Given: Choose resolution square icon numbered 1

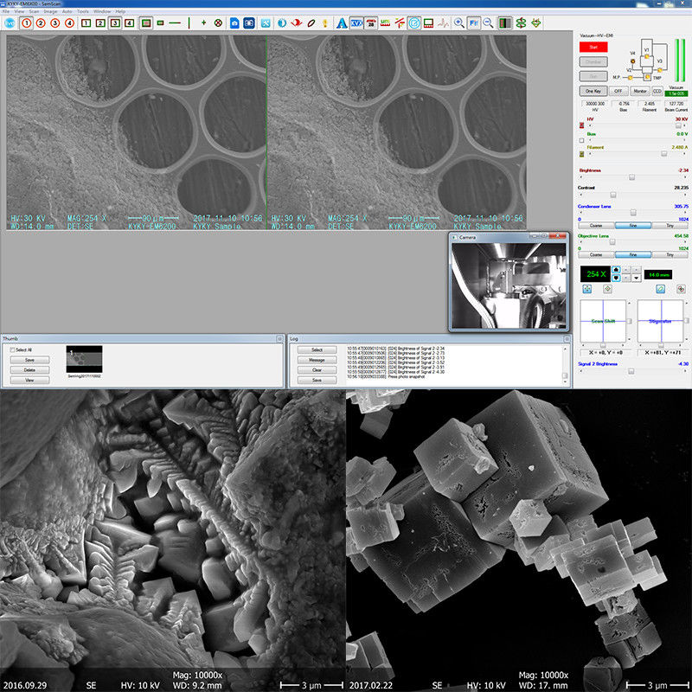Looking at the screenshot, I should [x=86, y=23].
